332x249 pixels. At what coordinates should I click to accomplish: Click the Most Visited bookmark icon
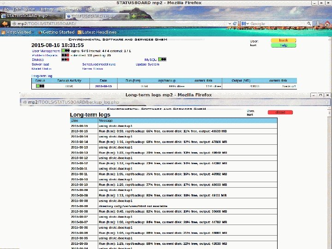pyautogui.click(x=3, y=32)
